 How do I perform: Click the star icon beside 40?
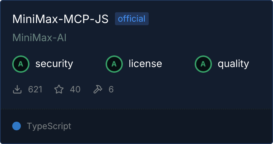tap(59, 89)
